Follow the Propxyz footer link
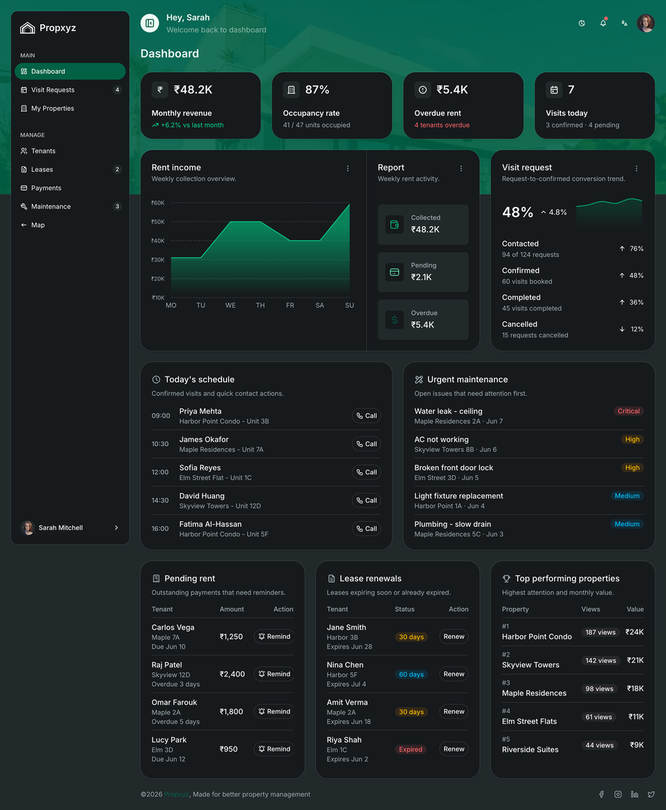 coord(177,795)
